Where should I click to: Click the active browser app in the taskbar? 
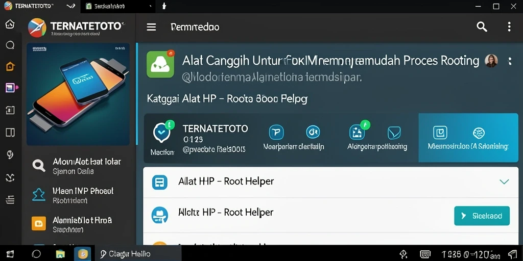coord(82,254)
